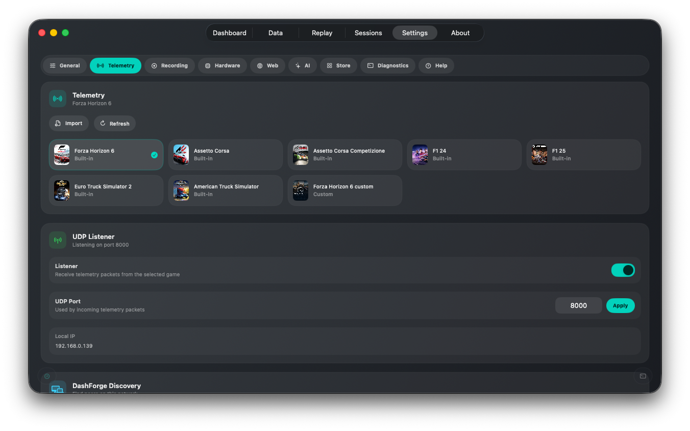
Task: Click the Local IP address 192.168.0.139
Action: click(x=74, y=346)
